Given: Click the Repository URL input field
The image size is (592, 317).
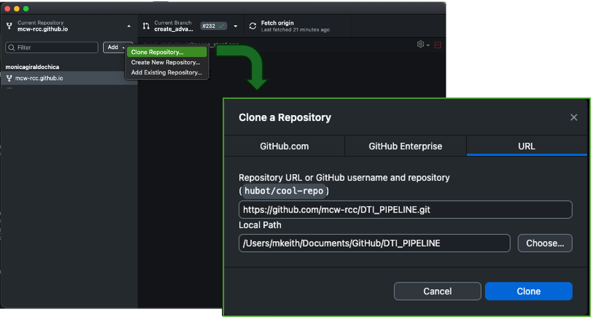Looking at the screenshot, I should coord(405,210).
